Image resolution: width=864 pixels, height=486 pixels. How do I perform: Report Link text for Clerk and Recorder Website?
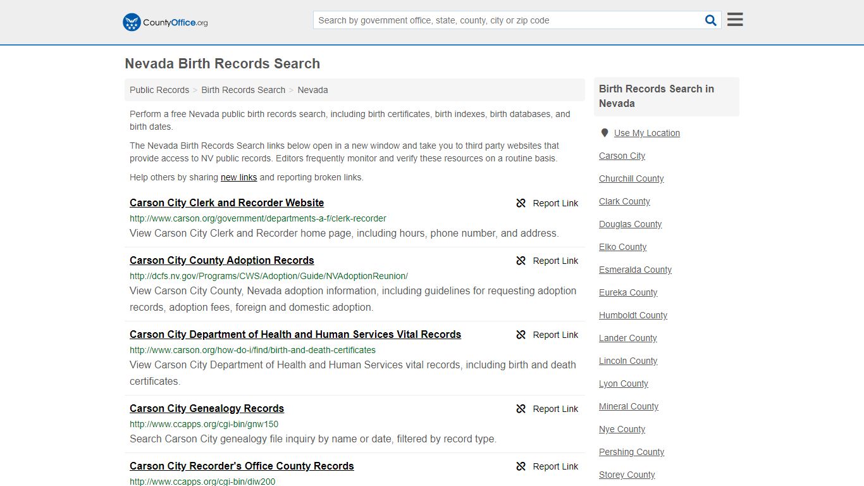coord(555,203)
